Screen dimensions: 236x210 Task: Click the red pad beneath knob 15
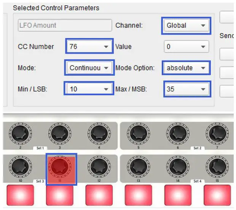point(217,195)
